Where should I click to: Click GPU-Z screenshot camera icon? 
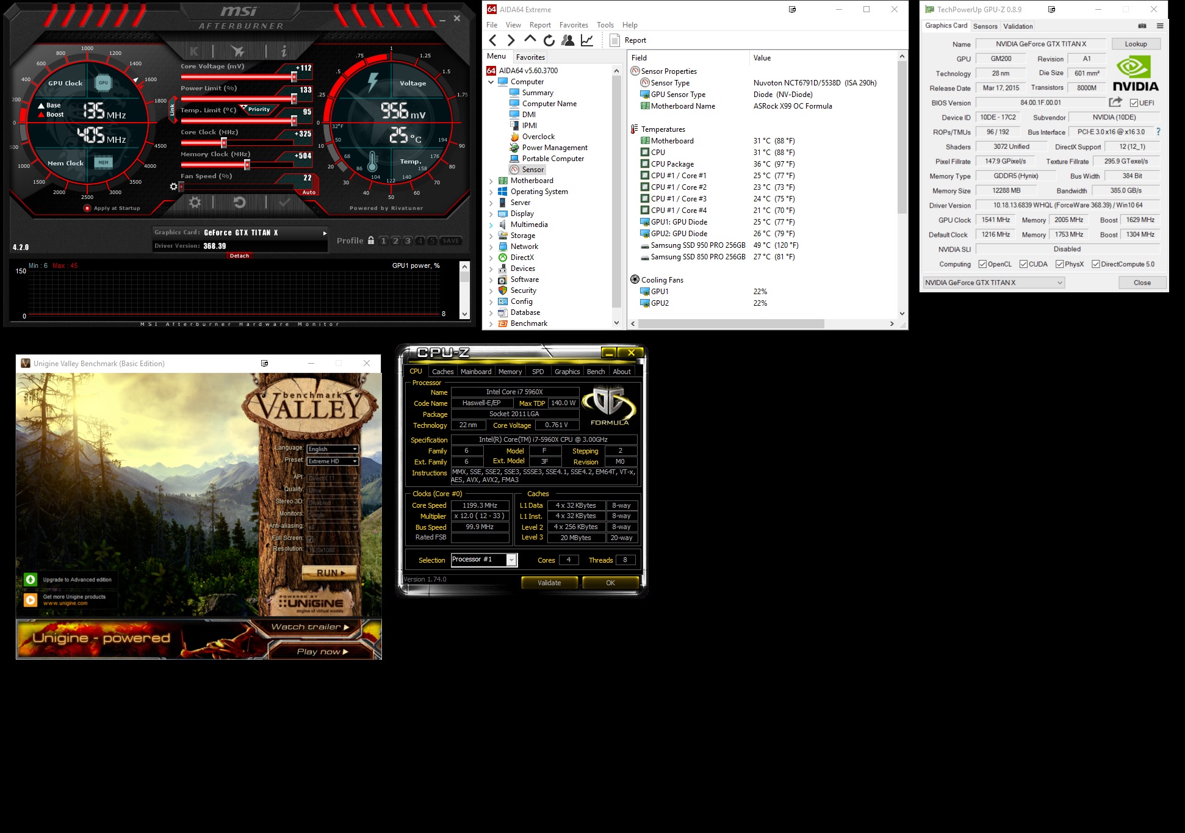pos(1142,26)
